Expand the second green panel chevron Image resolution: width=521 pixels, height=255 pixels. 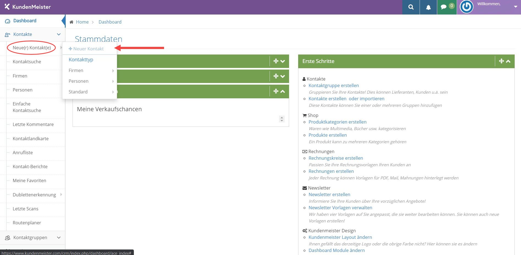pos(283,76)
